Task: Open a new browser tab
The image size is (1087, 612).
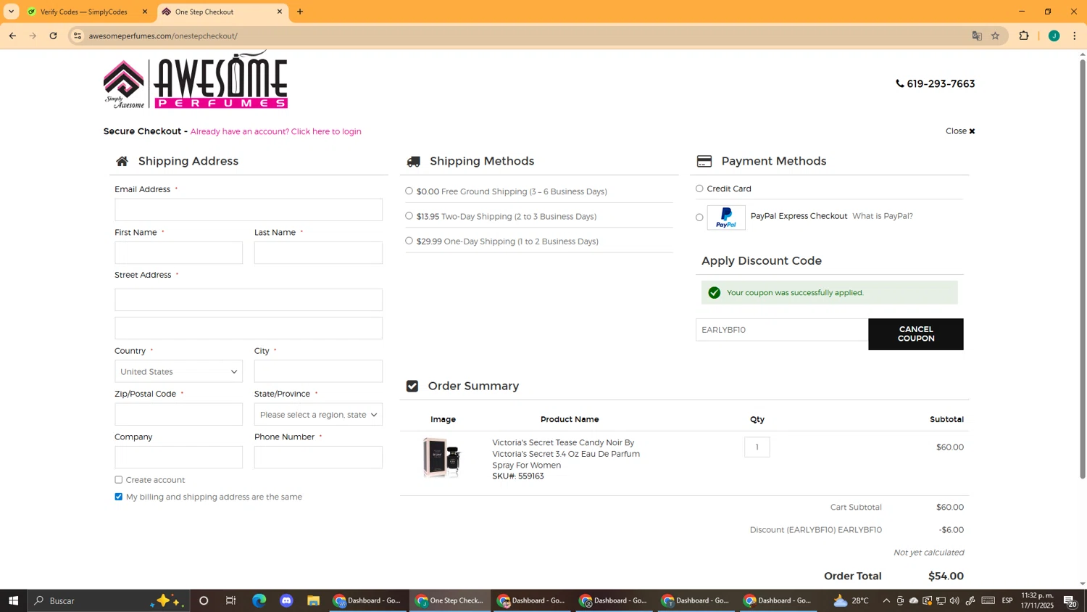Action: tap(300, 12)
